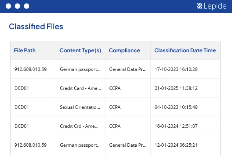
Task: Select CCPA in the 16-01-2024 row
Action: (115, 126)
